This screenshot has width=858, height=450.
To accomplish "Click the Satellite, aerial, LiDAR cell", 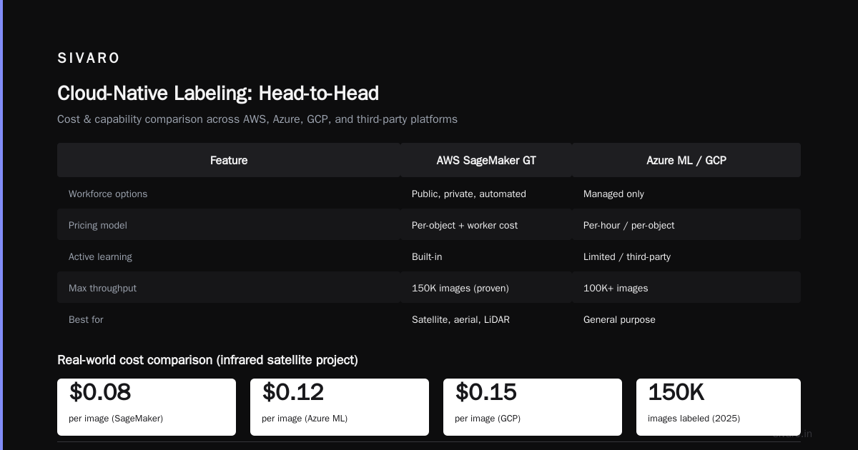I will (460, 319).
